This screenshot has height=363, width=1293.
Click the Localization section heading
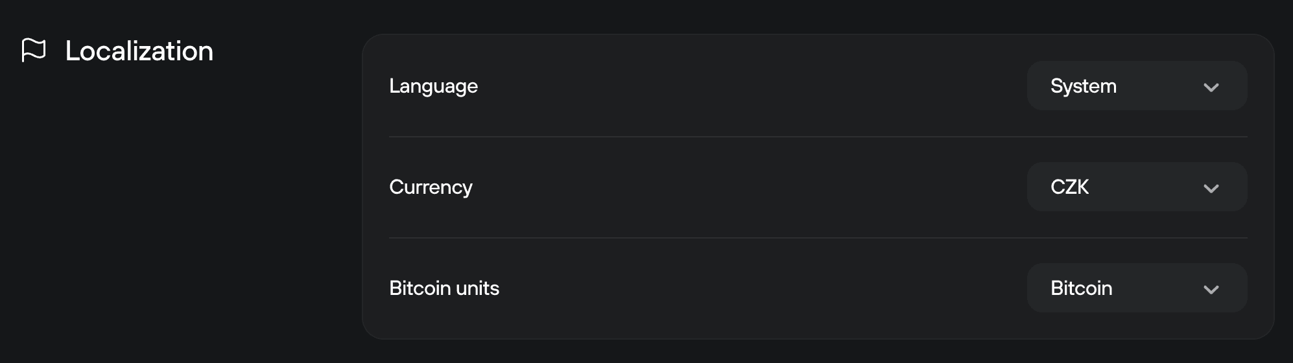[139, 51]
